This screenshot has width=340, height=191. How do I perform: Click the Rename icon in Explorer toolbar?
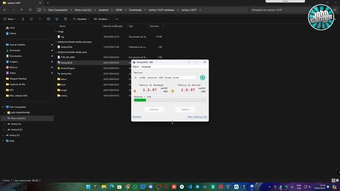click(x=48, y=19)
